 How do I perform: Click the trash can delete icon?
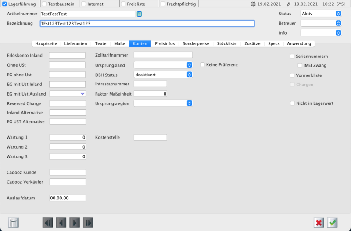click(x=14, y=222)
